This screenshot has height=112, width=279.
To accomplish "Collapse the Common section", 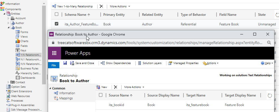I will (50, 88).
